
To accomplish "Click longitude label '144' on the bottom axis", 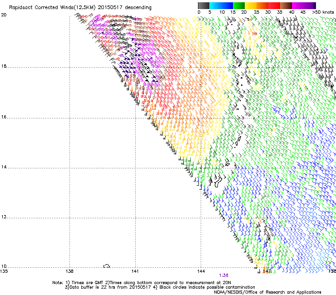I will (x=201, y=271).
